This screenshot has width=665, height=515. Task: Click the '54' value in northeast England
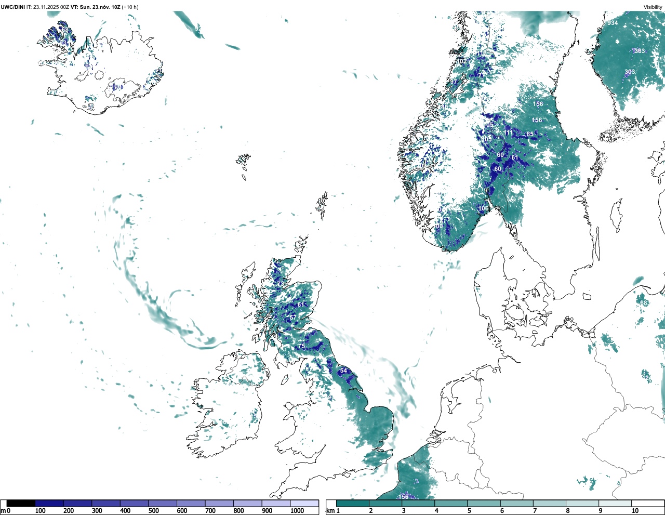click(343, 371)
